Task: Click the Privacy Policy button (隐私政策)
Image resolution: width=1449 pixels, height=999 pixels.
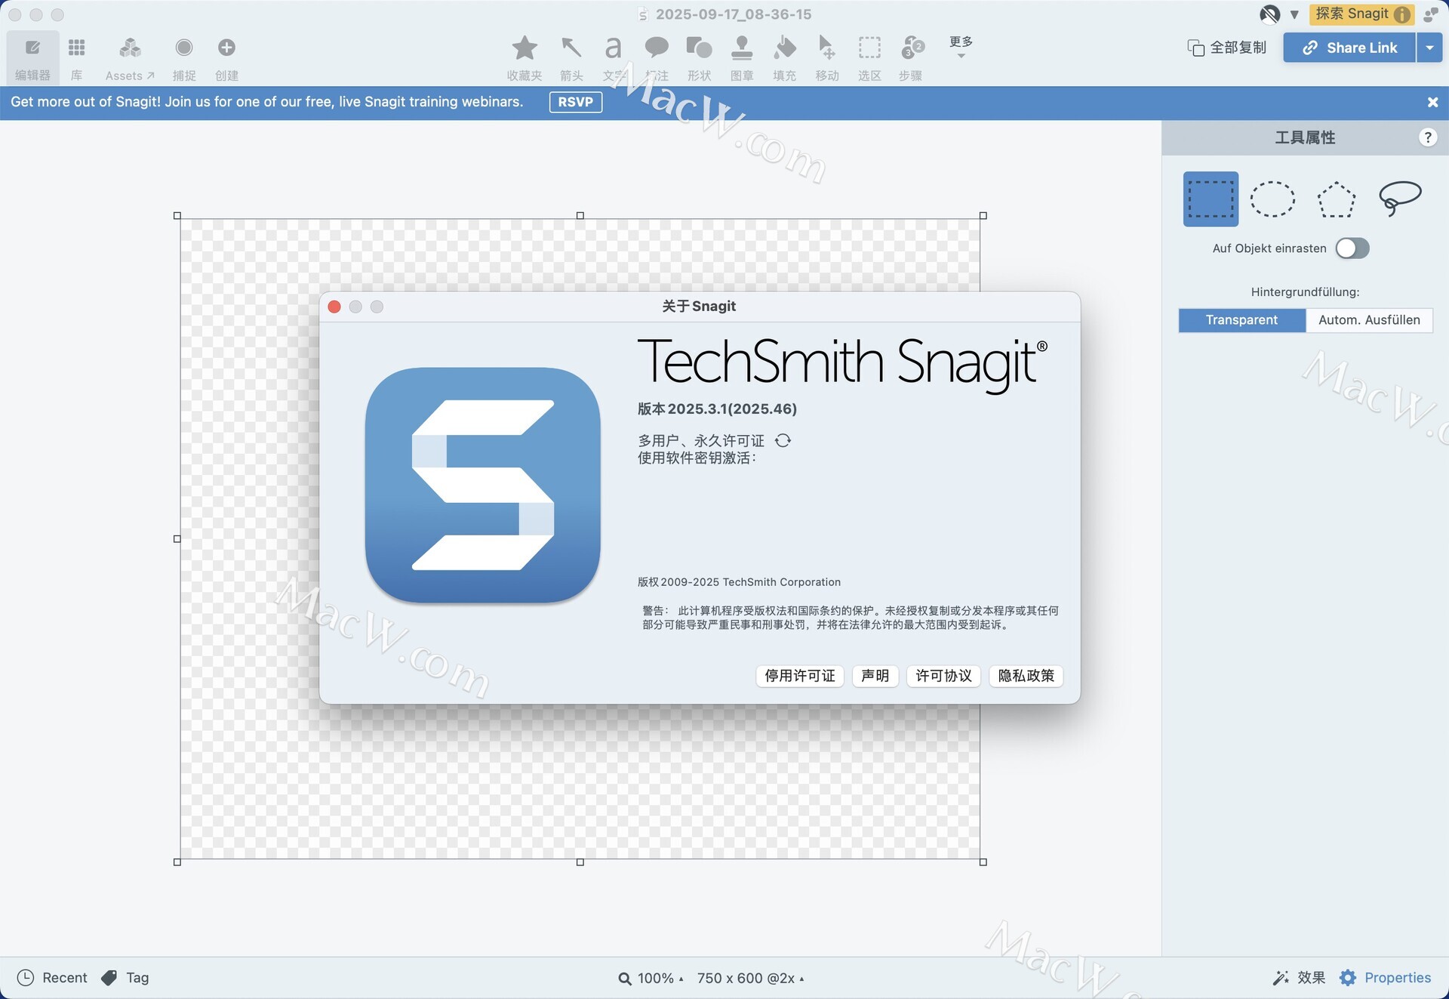Action: [x=1026, y=676]
